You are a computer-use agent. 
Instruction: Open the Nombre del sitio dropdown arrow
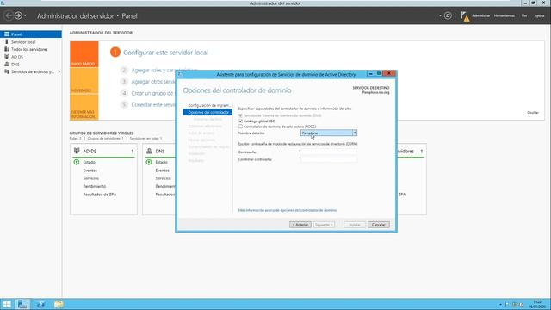point(355,133)
